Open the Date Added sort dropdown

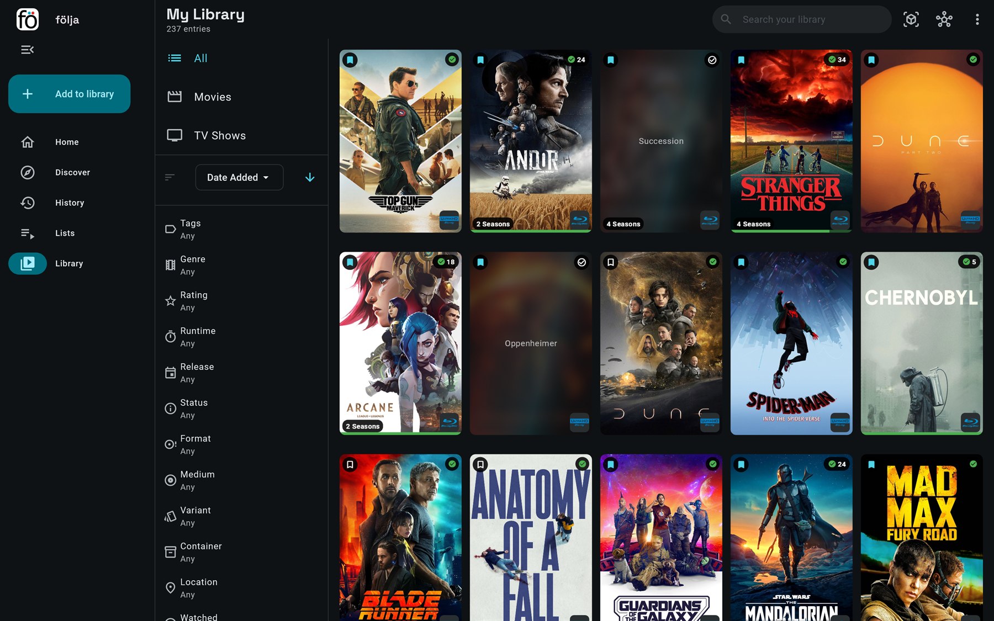[239, 177]
